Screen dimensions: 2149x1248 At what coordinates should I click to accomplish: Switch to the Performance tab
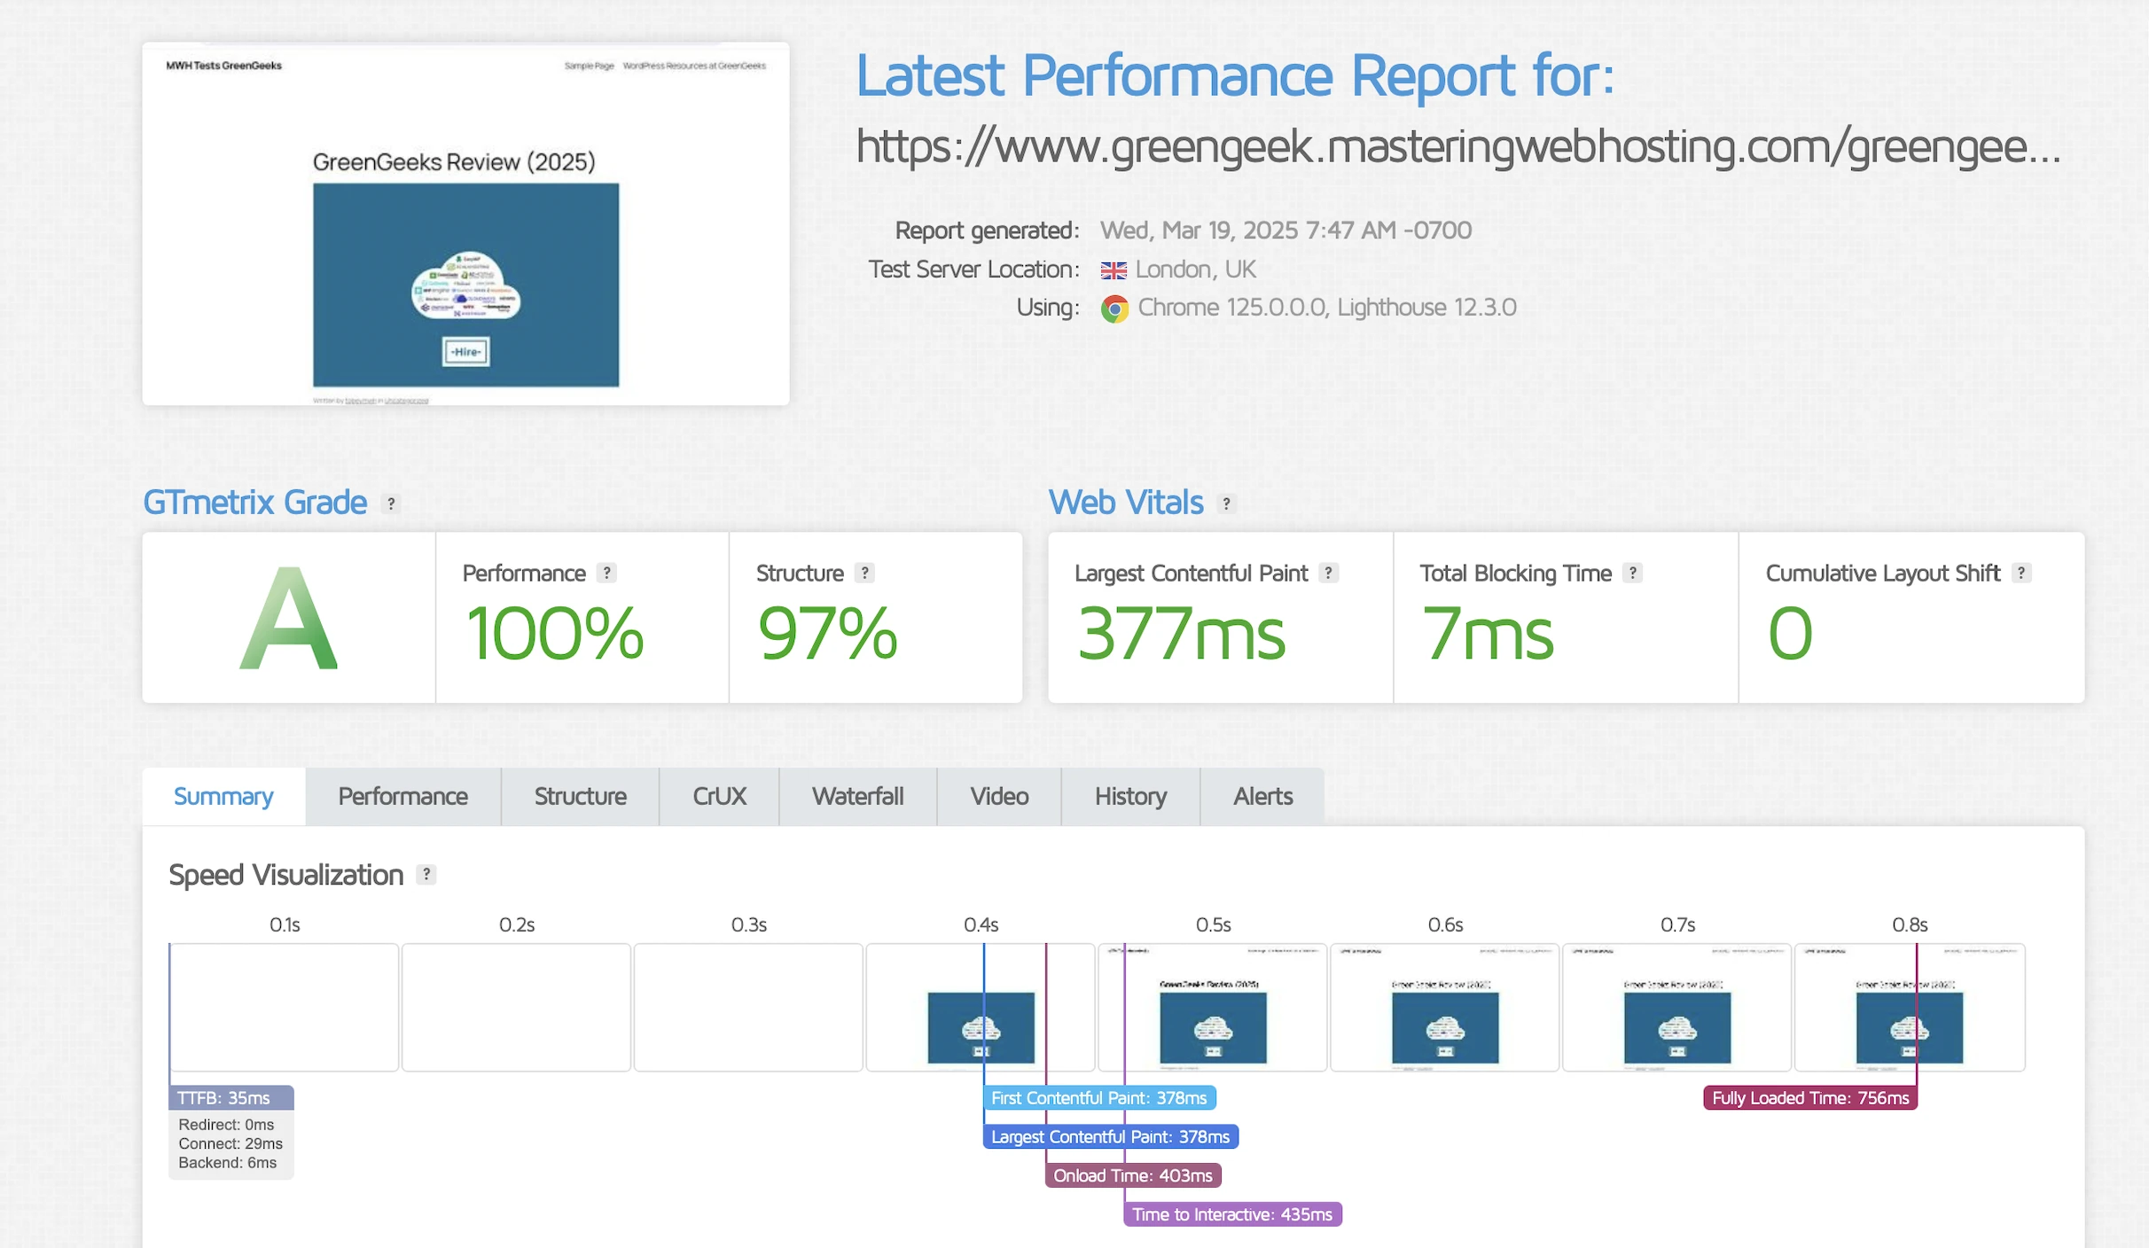point(402,796)
